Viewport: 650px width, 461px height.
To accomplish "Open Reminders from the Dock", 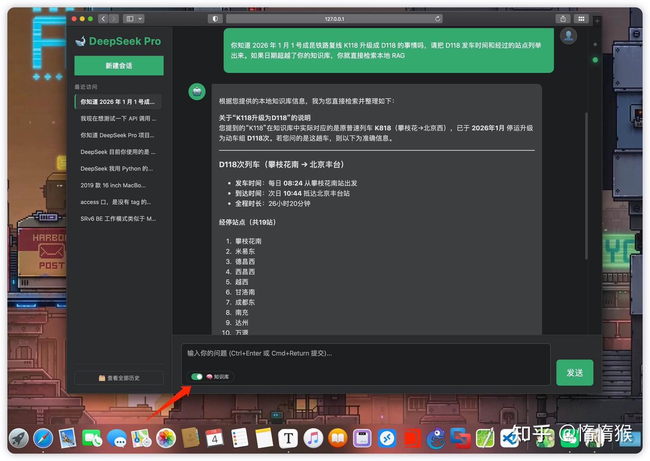I will (x=240, y=438).
